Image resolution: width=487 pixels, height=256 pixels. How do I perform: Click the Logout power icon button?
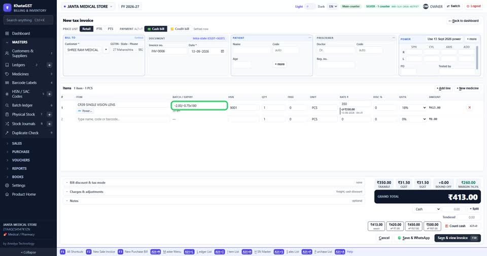tap(473, 6)
